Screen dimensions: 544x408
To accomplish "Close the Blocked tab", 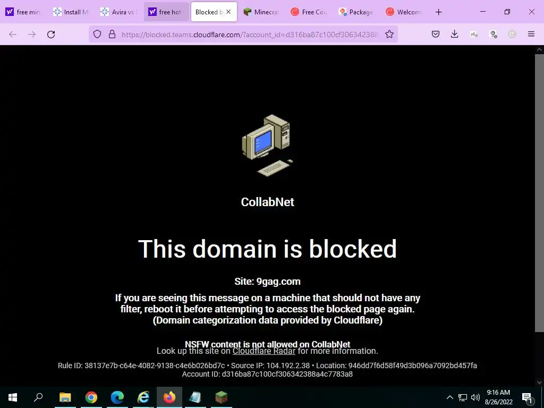I will [228, 12].
